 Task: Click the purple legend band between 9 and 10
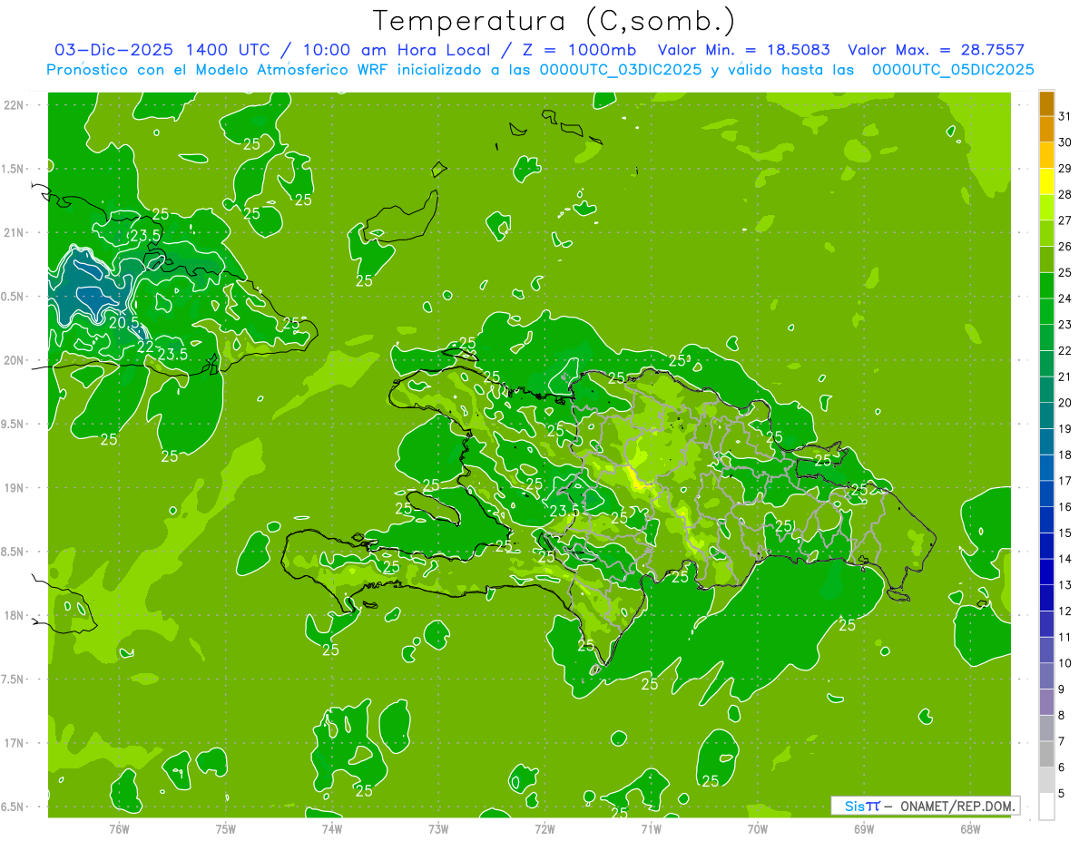1046,677
